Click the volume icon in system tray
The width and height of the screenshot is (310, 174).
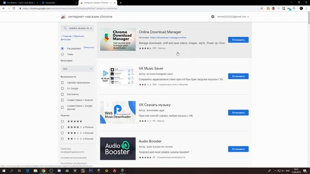(x=283, y=171)
